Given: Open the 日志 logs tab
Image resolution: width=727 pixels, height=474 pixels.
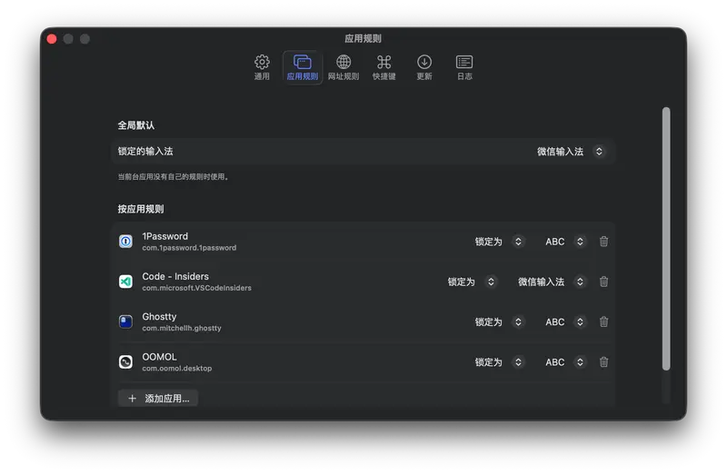Looking at the screenshot, I should coord(464,67).
